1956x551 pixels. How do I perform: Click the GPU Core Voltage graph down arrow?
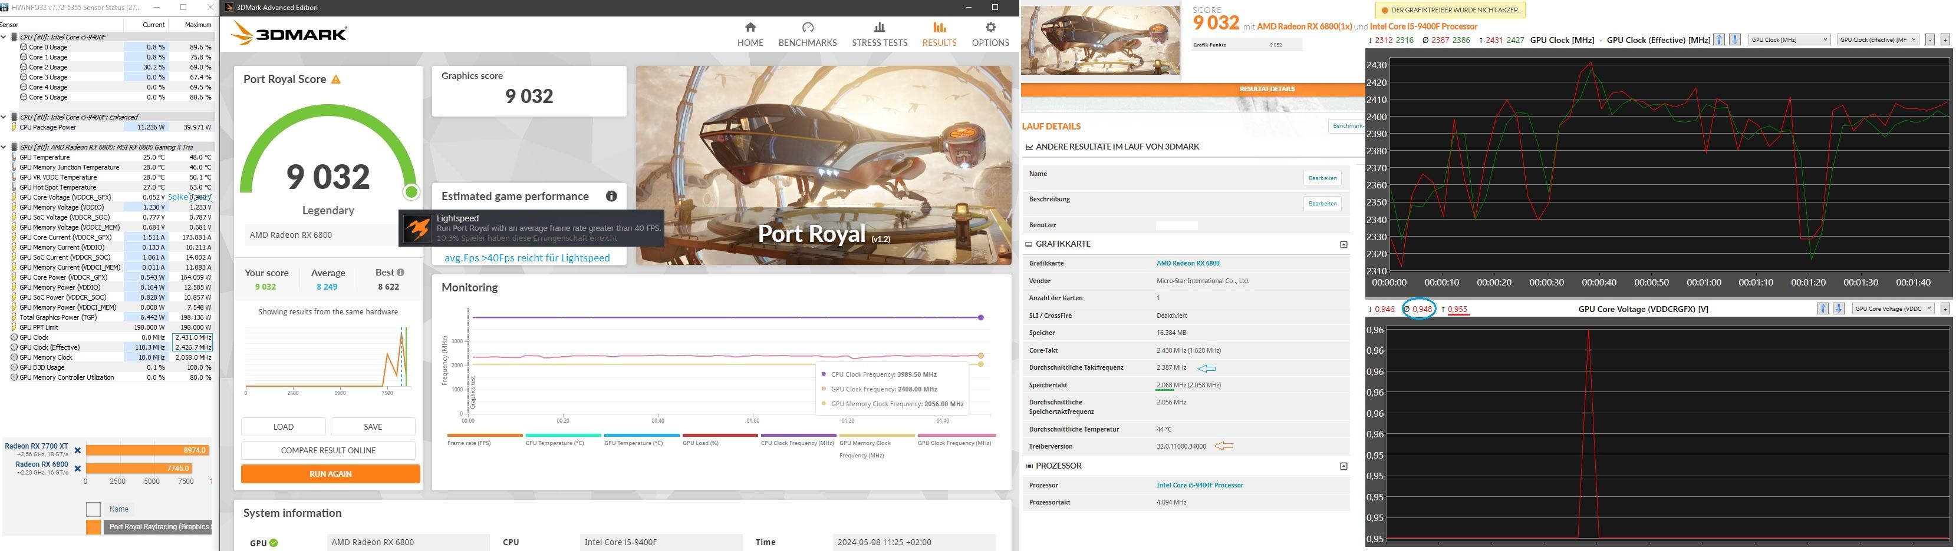click(x=1838, y=308)
